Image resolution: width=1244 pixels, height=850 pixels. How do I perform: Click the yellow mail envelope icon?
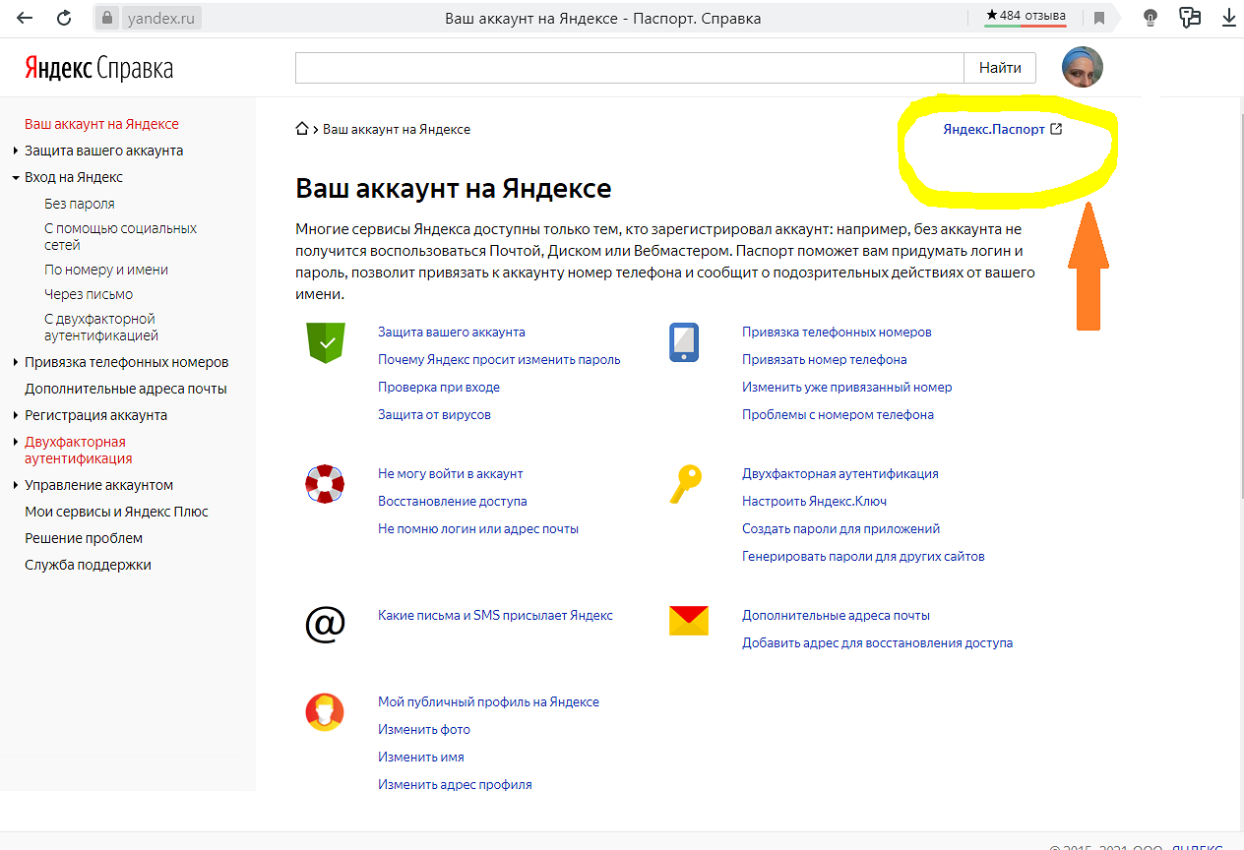tap(688, 621)
